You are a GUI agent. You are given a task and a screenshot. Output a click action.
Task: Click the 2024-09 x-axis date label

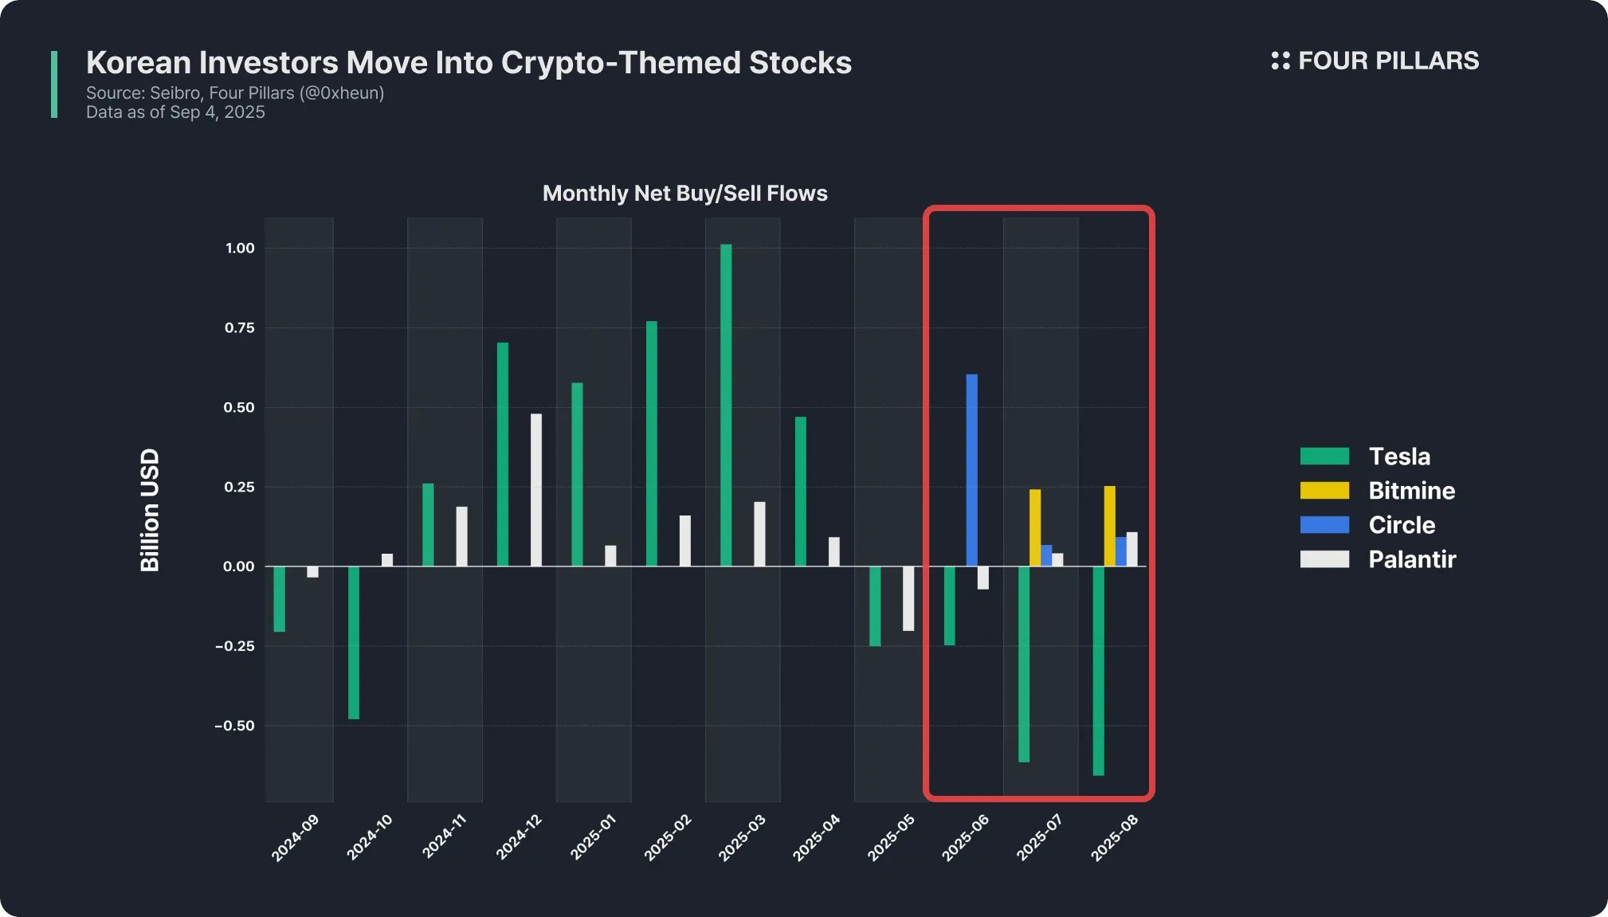point(295,837)
